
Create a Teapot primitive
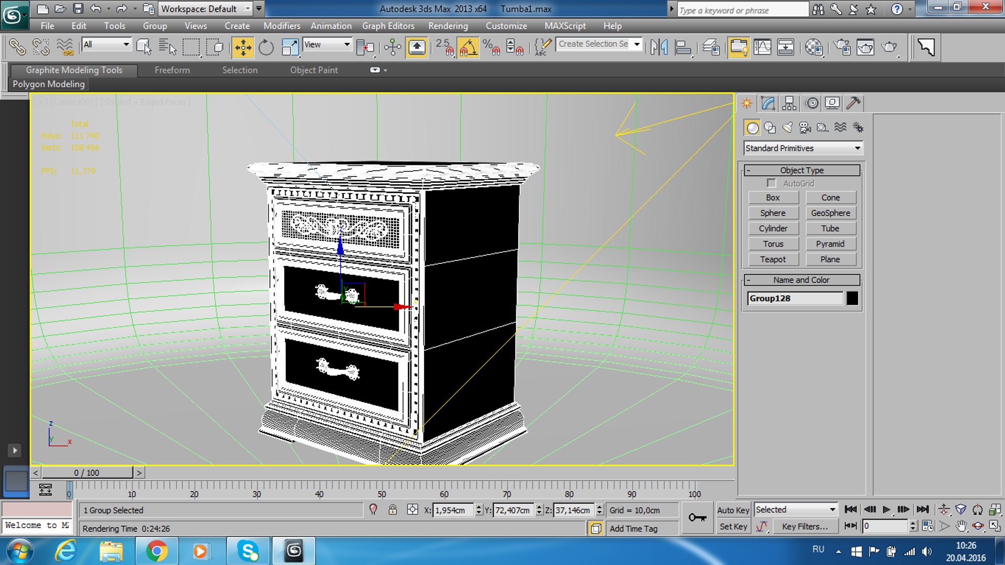(x=773, y=260)
